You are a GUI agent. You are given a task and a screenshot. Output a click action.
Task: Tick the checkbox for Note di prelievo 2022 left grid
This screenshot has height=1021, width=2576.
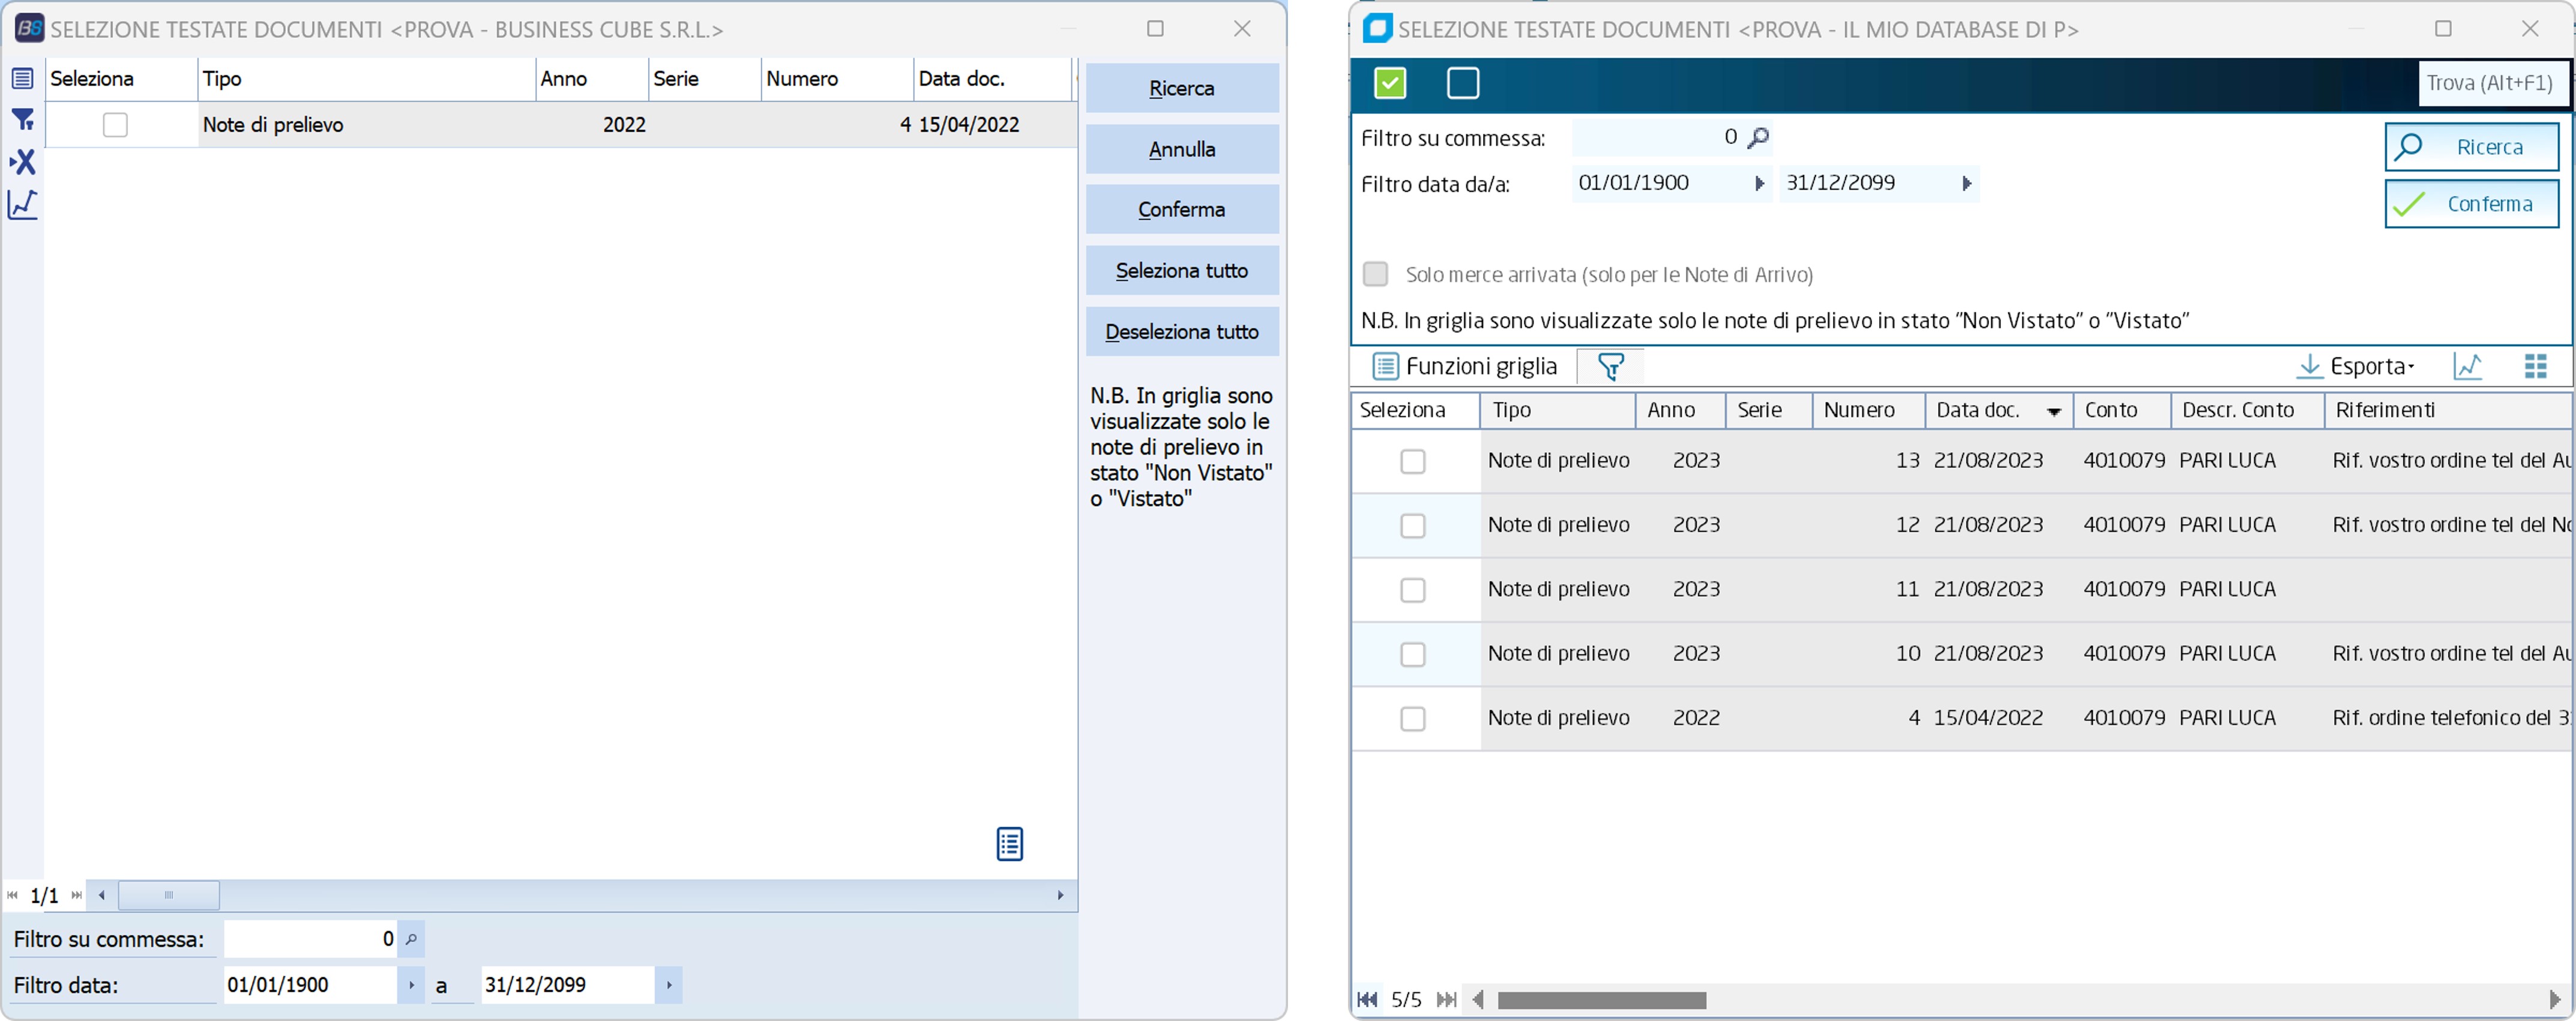click(115, 125)
